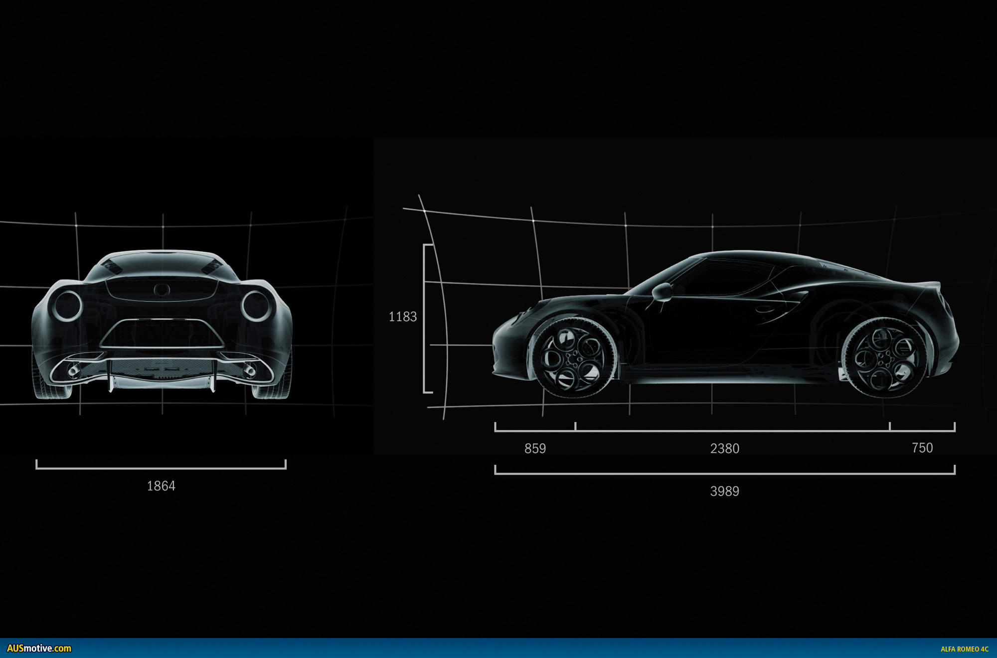Viewport: 997px width, 658px height.
Task: Click the ALFA ROMEO 4C caption
Action: coord(964,649)
